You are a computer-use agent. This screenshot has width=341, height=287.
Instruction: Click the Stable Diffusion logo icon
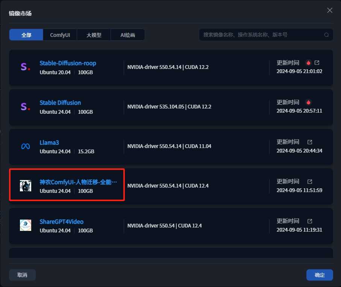26,107
